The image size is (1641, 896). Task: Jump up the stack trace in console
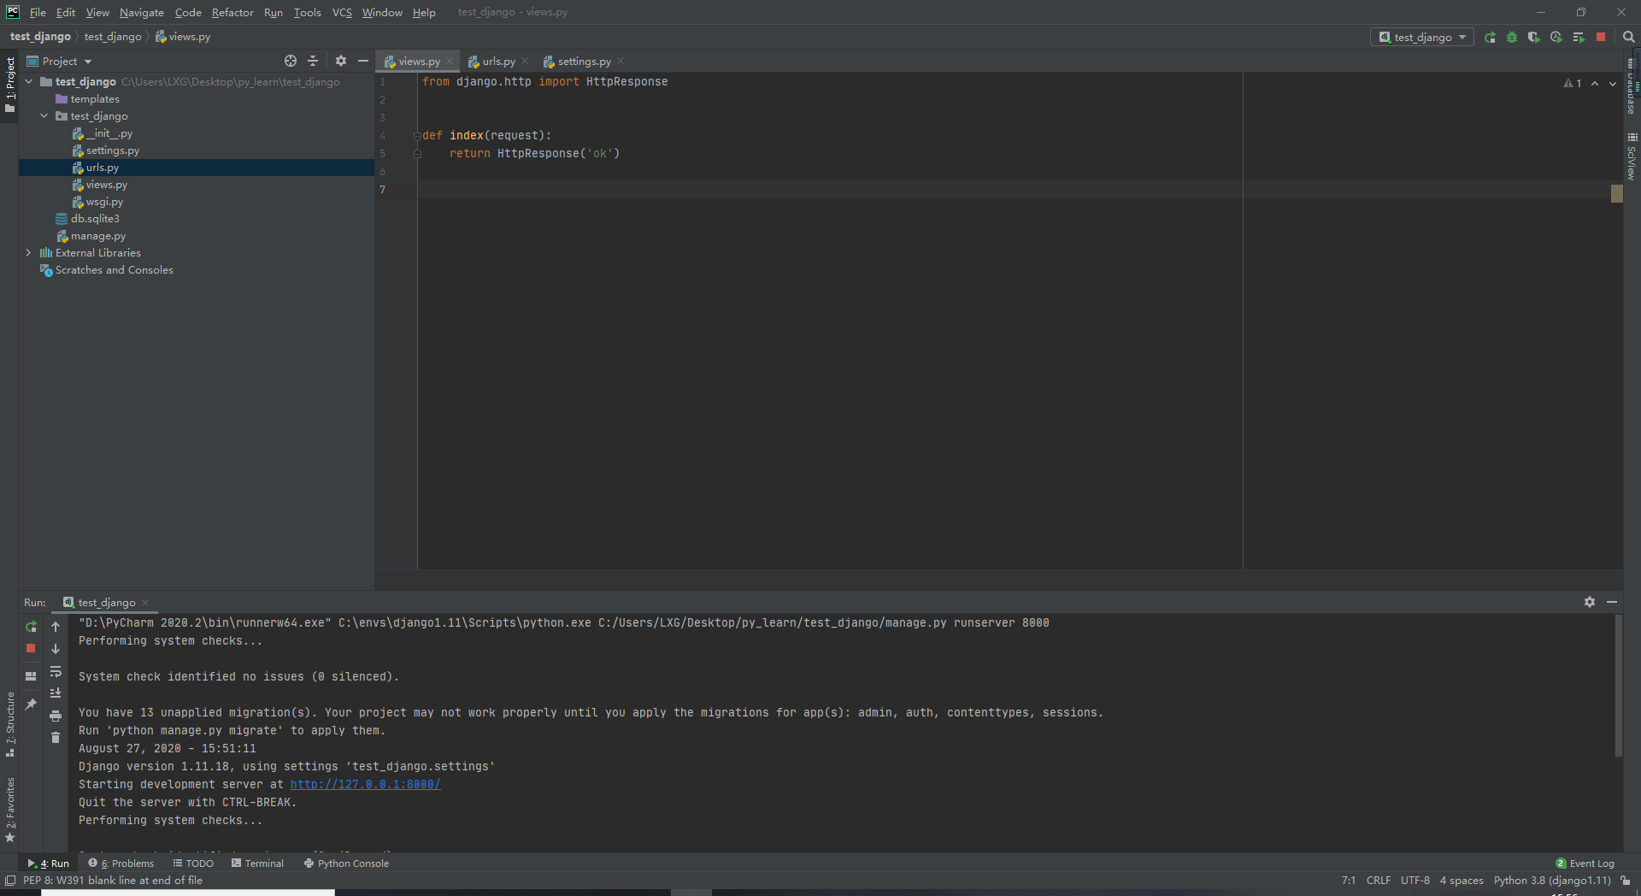pos(56,627)
